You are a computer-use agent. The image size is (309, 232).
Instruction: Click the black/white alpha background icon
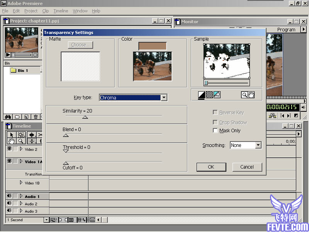[x=202, y=94]
